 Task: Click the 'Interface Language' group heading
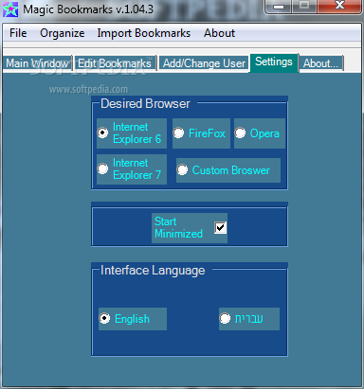[x=153, y=271]
